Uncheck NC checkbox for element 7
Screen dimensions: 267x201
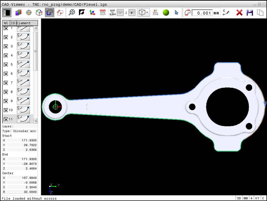coord(6,83)
